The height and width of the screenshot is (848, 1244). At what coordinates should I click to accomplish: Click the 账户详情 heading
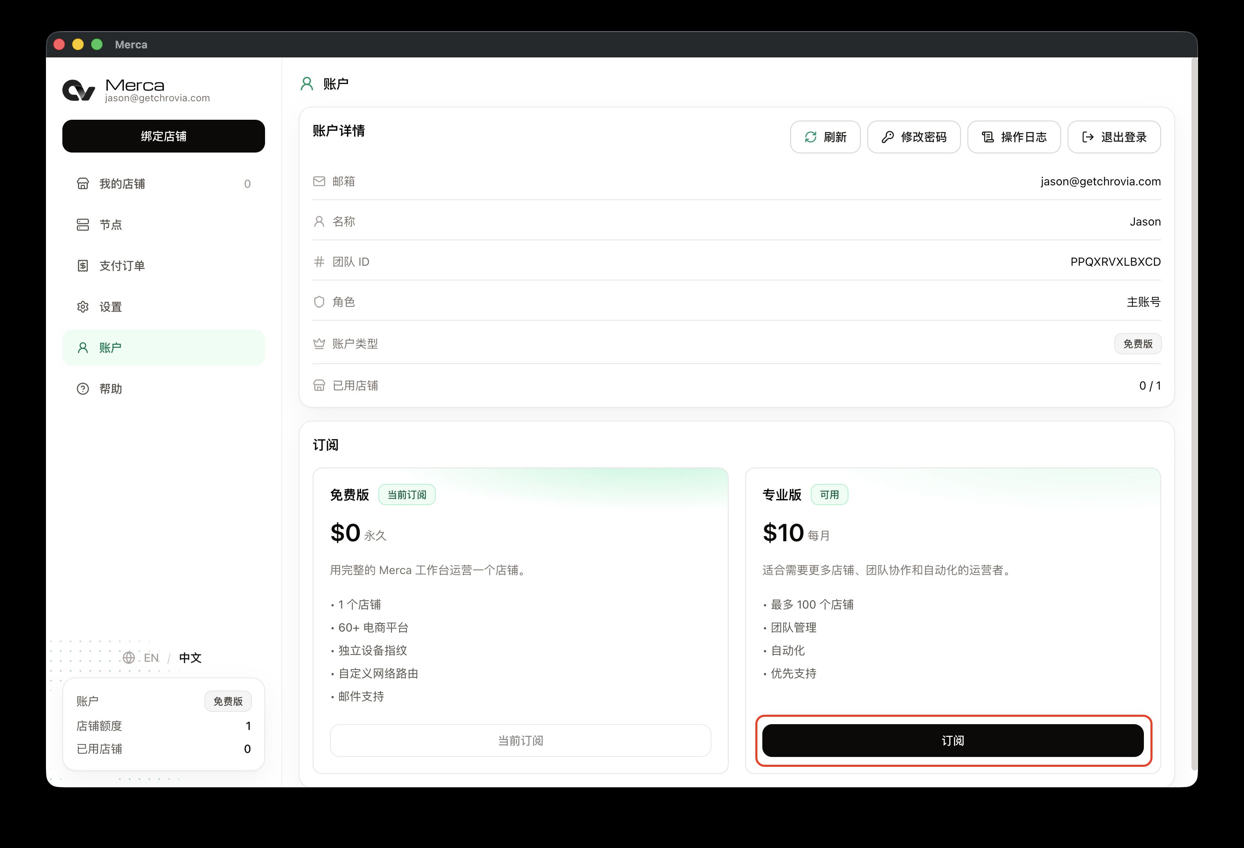click(x=339, y=130)
